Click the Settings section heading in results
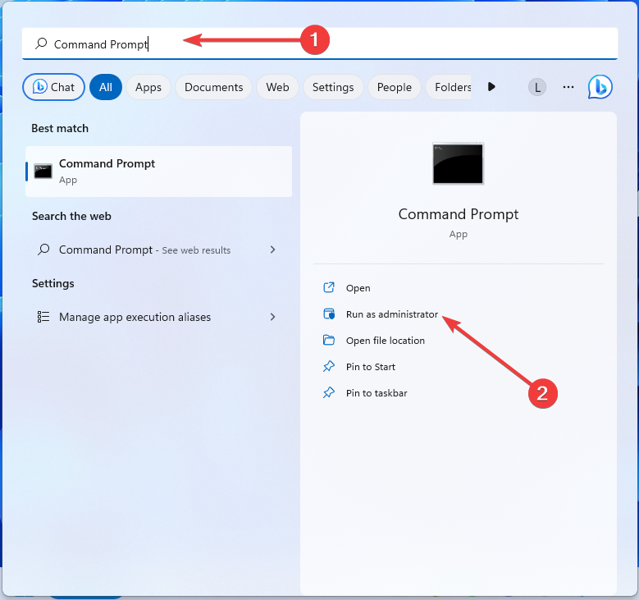The image size is (639, 600). point(53,283)
